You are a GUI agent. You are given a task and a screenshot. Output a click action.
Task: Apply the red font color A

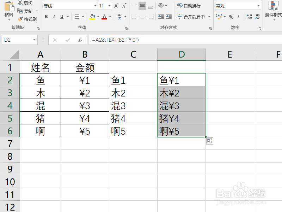click(104, 17)
